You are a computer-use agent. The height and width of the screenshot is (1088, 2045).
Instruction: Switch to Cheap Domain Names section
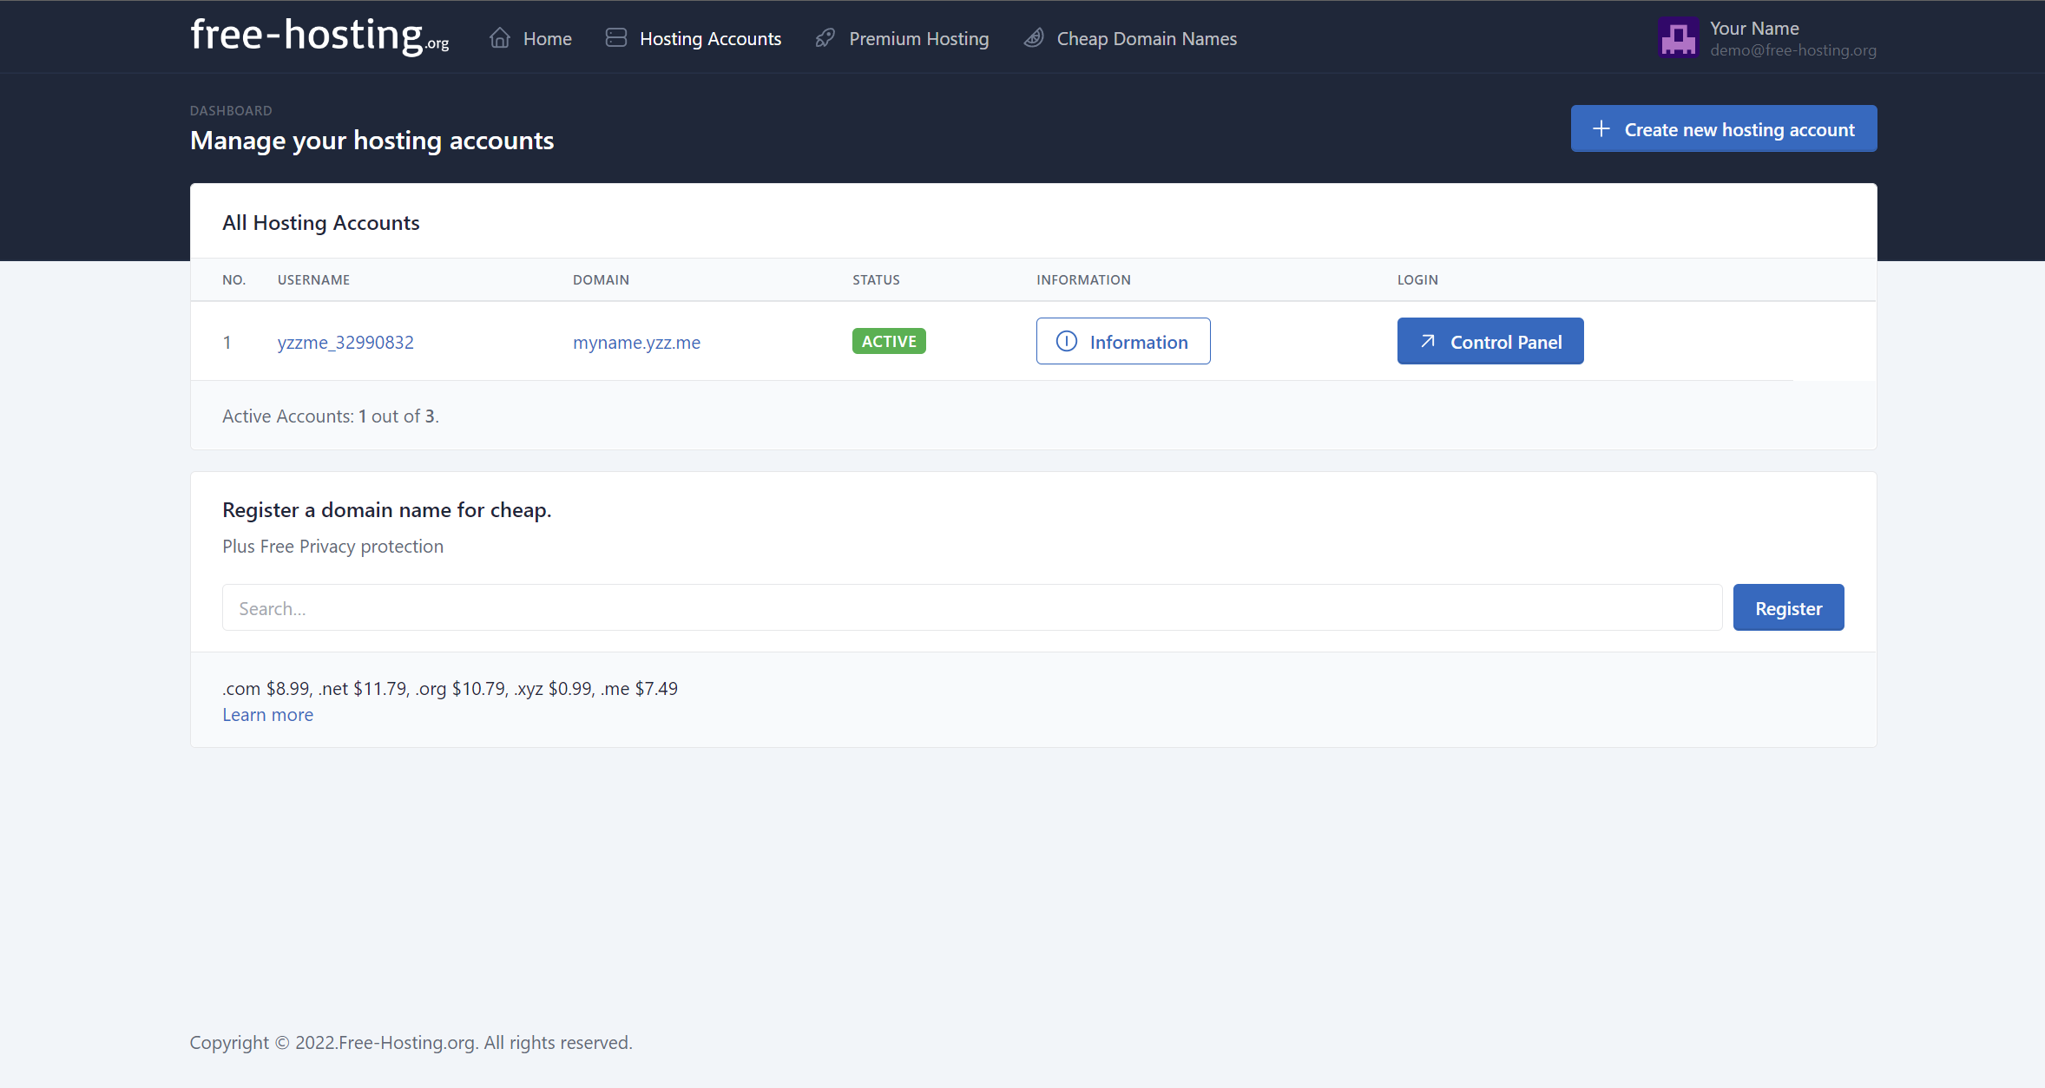coord(1147,38)
